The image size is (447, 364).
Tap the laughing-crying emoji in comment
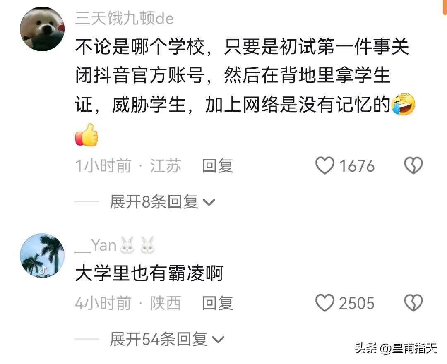click(x=404, y=104)
